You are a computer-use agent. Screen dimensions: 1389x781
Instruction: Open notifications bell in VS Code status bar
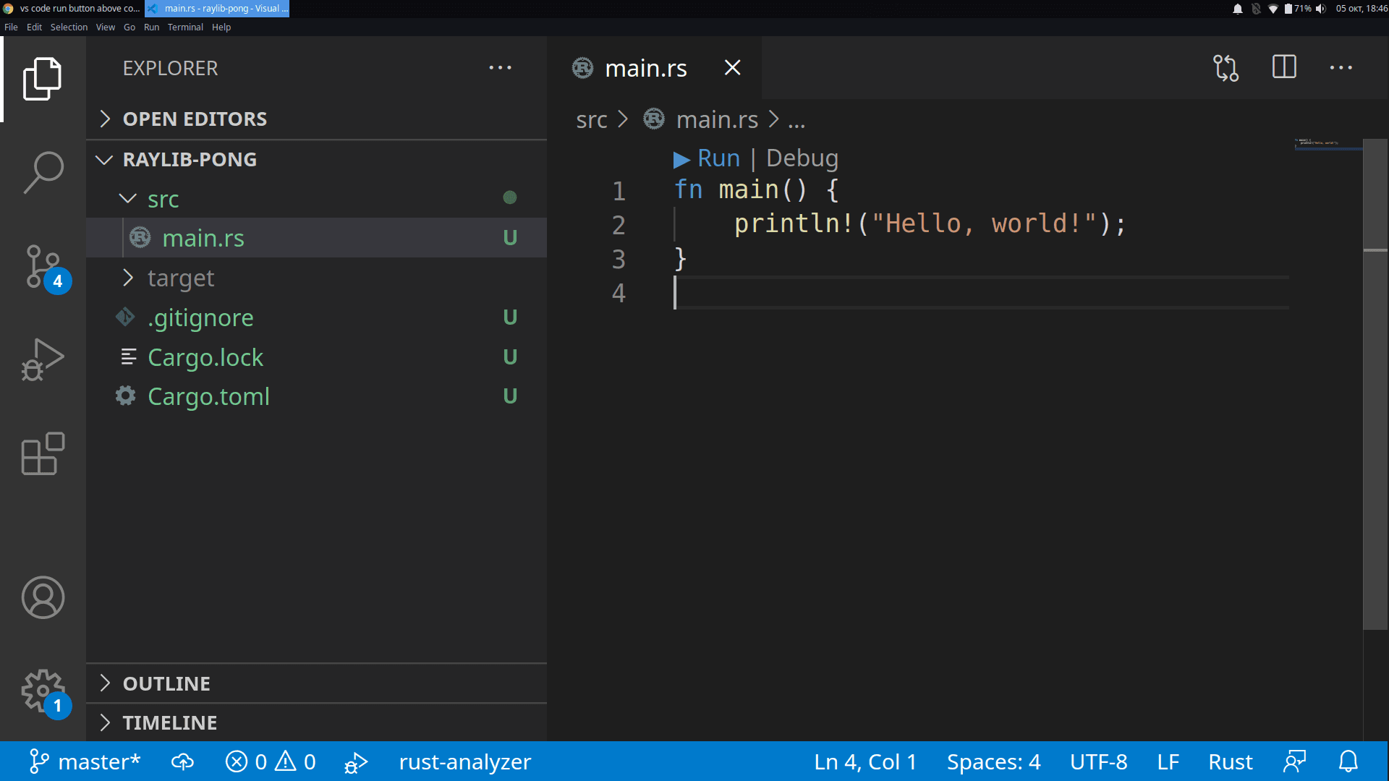1348,761
